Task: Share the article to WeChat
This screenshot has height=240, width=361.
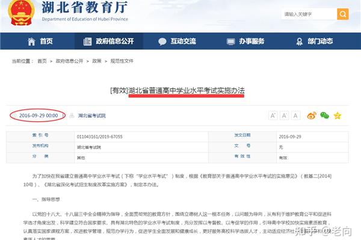Action: point(325,115)
